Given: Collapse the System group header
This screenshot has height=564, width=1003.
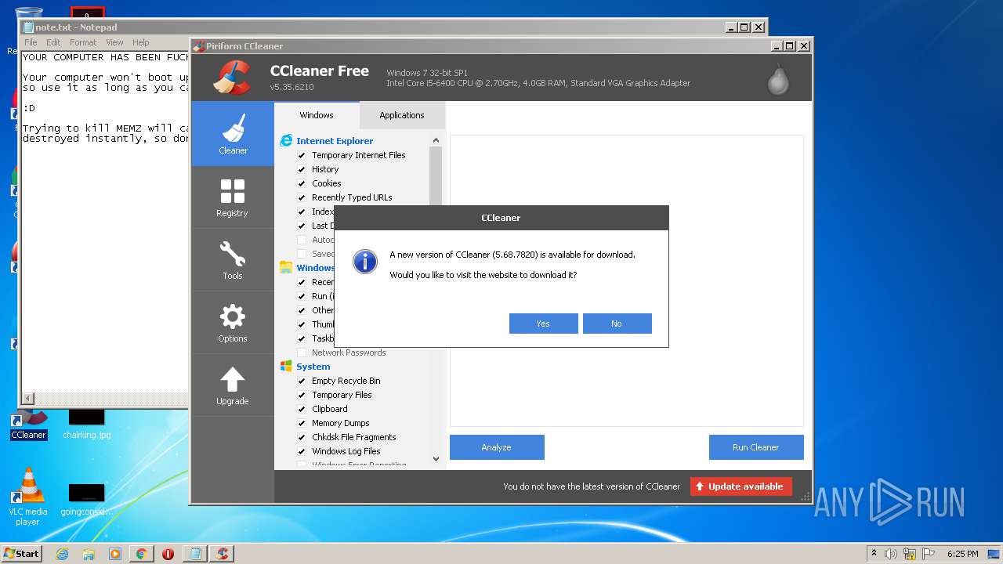Looking at the screenshot, I should coord(313,367).
